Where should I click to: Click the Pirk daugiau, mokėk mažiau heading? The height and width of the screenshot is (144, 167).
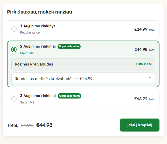[x=39, y=12]
